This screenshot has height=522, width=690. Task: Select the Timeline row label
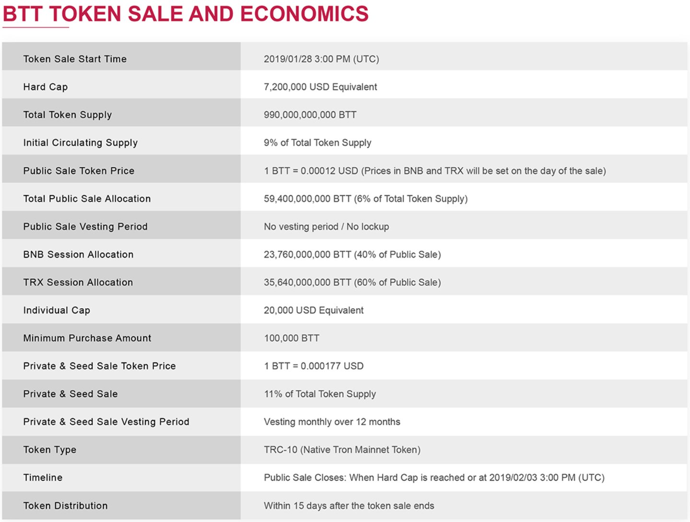(43, 477)
